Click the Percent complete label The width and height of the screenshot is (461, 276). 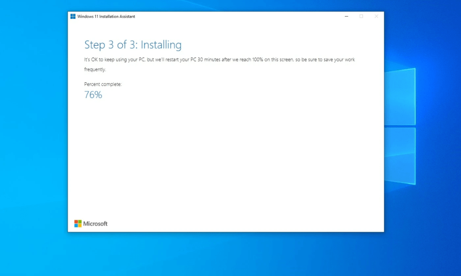click(103, 84)
